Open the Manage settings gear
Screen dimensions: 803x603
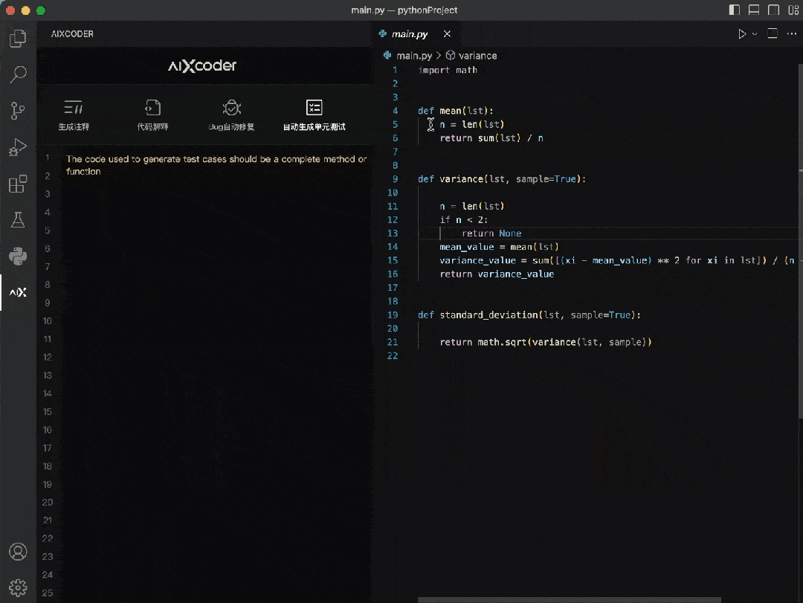18,588
